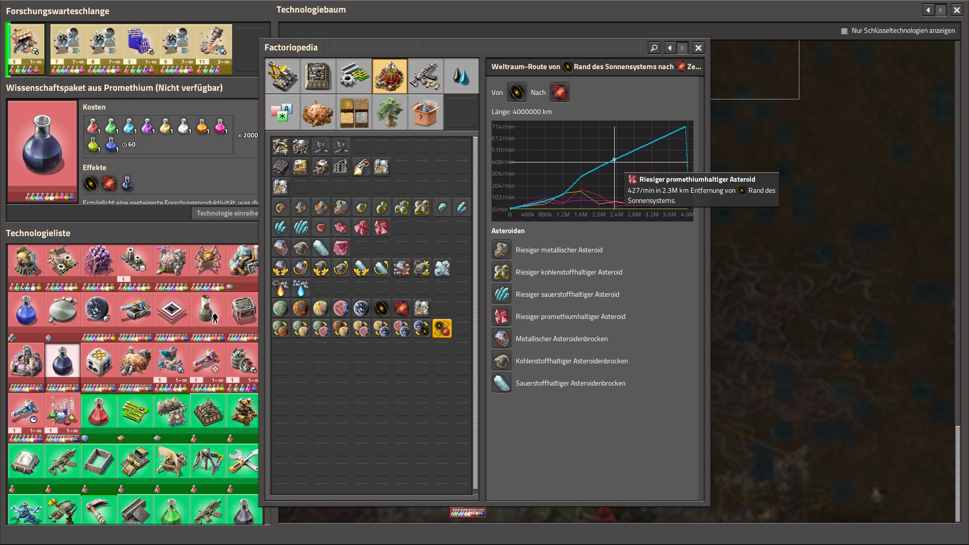
Task: Select the Shattered planet location entry
Action: pyautogui.click(x=402, y=308)
